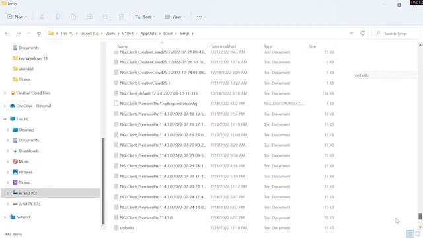Click the folder icon in address bar
Screen dimensions: 423x238
51,34
